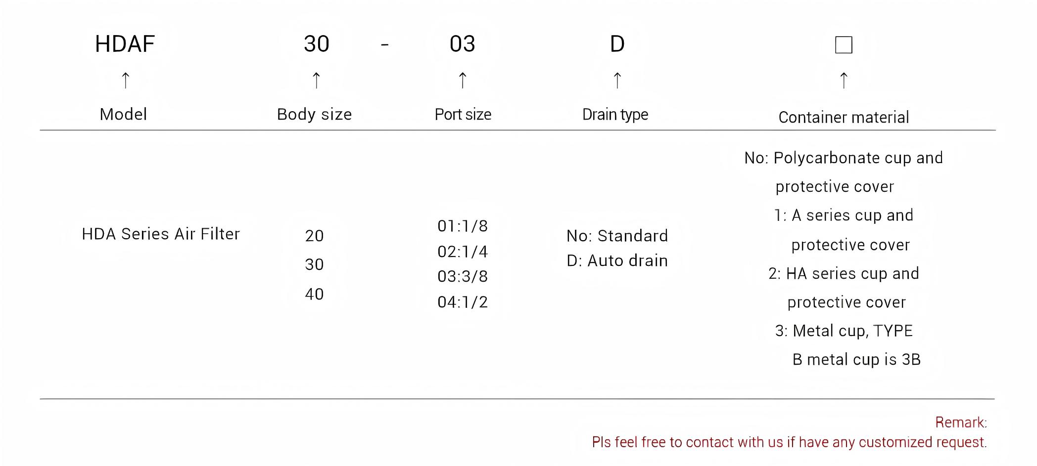Image resolution: width=1037 pixels, height=466 pixels.
Task: Click the arrow above Drain type
Action: coord(617,80)
